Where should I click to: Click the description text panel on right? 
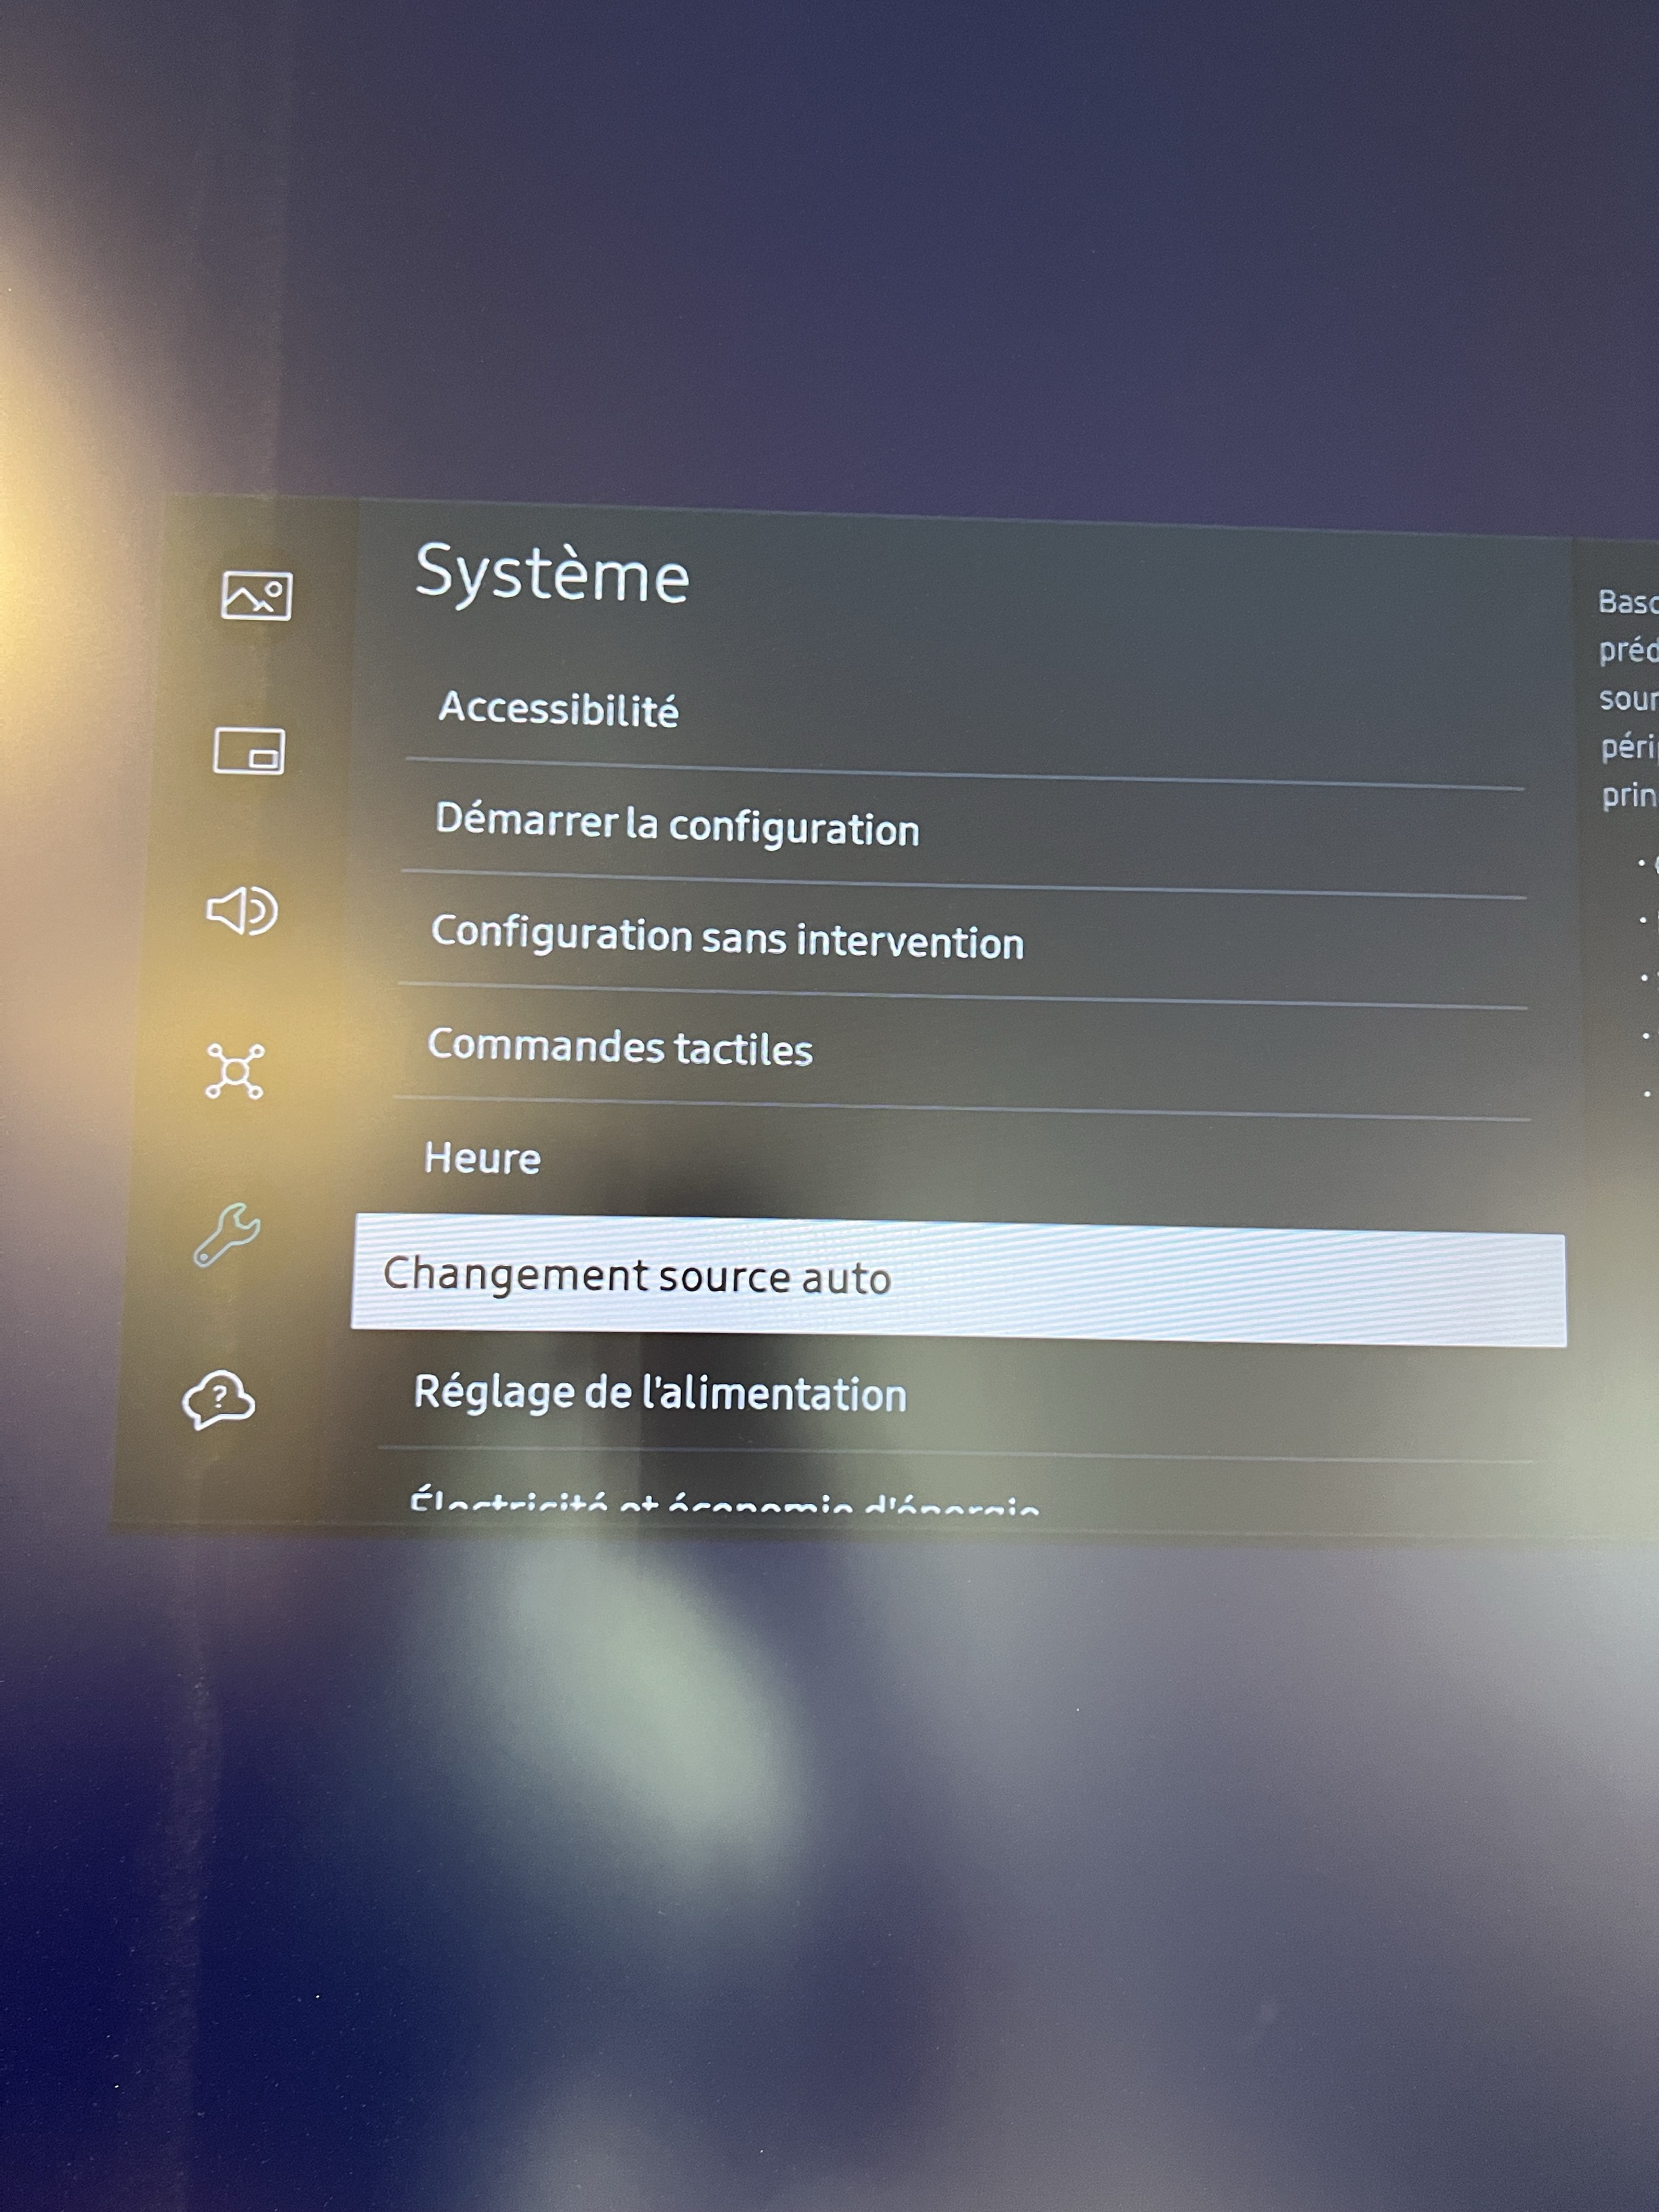(1628, 700)
